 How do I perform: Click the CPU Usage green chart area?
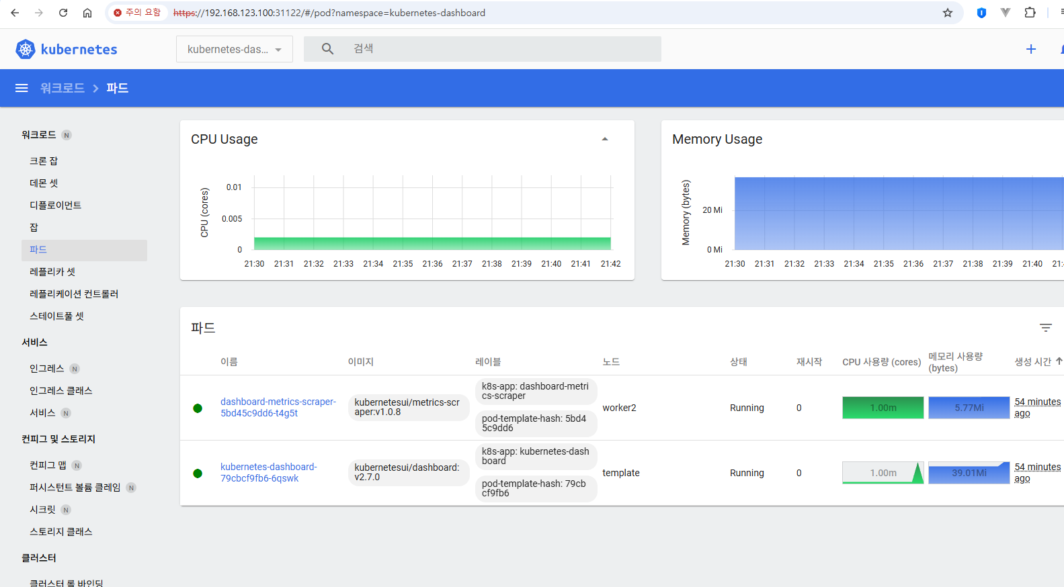(432, 243)
